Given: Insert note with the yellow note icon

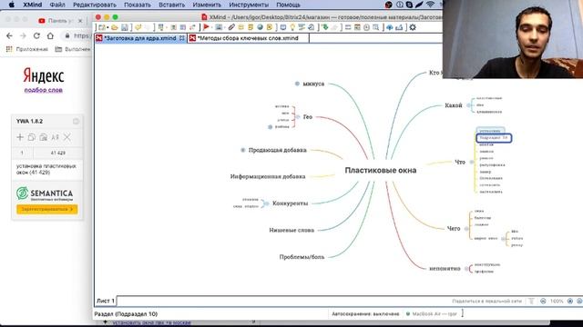Looking at the screenshot, I should pyautogui.click(x=251, y=27).
